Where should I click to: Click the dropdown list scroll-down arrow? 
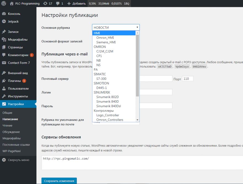pyautogui.click(x=137, y=120)
